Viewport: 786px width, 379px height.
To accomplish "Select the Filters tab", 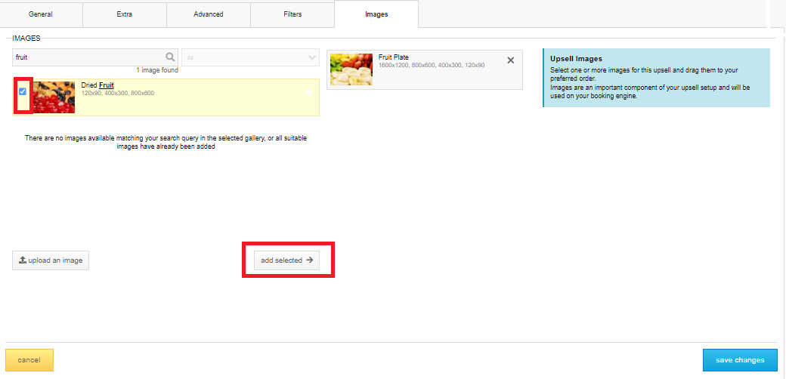I will click(x=292, y=14).
